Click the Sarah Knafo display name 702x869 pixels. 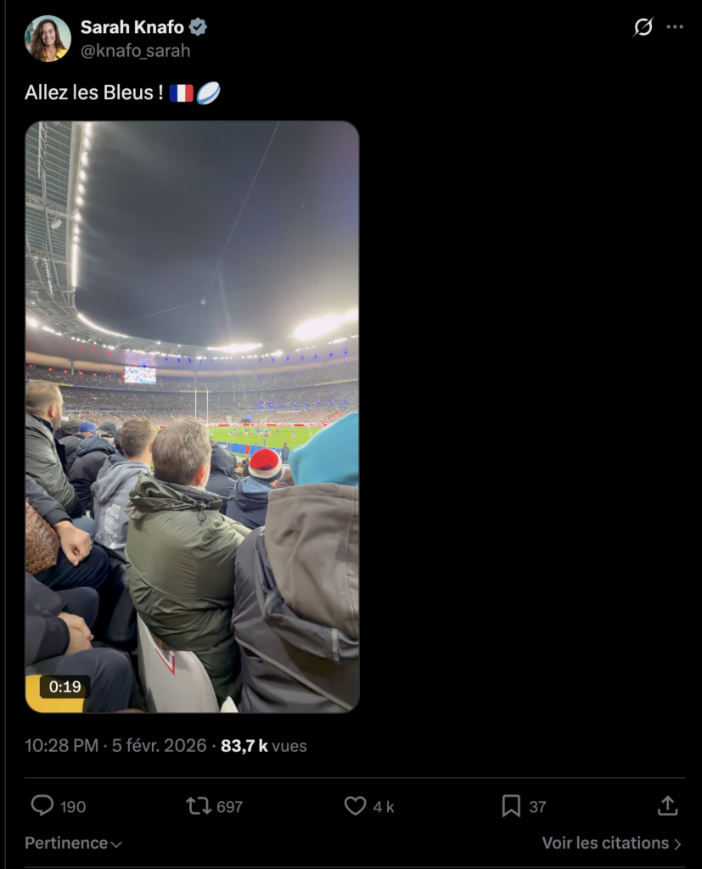pyautogui.click(x=132, y=26)
